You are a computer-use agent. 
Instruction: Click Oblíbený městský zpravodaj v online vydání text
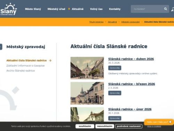point(133,74)
